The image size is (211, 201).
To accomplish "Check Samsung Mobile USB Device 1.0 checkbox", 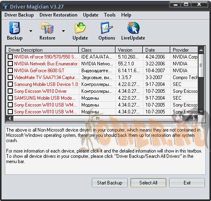I will click(10, 84).
